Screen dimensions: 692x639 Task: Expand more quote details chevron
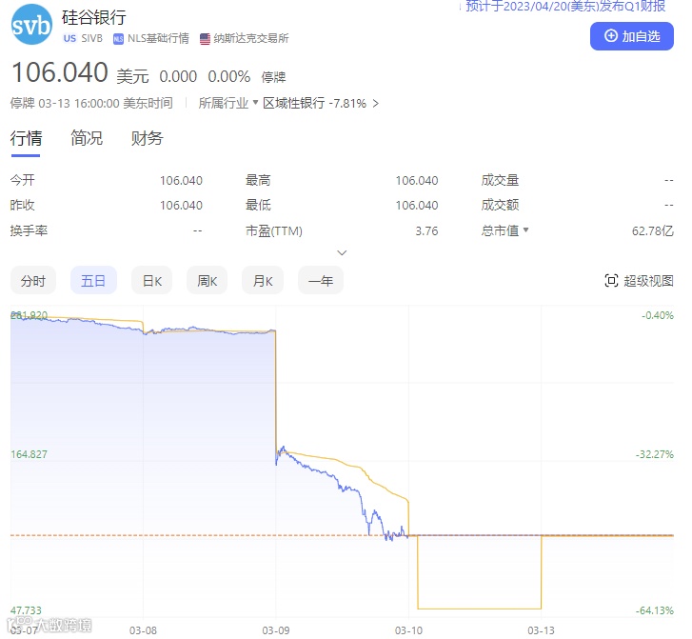pyautogui.click(x=342, y=252)
